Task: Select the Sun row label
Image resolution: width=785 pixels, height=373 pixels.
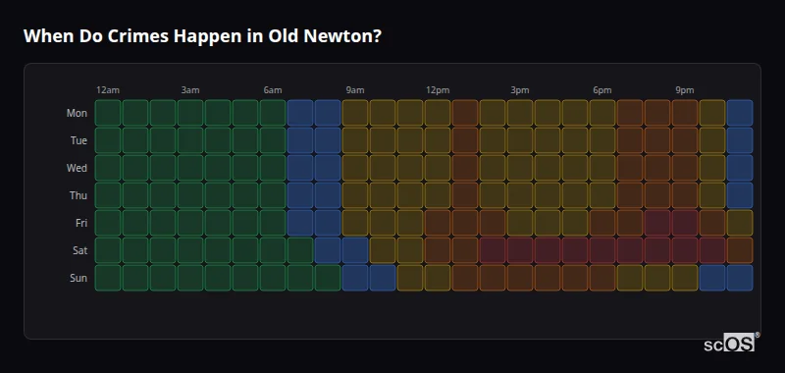Action: pos(78,279)
